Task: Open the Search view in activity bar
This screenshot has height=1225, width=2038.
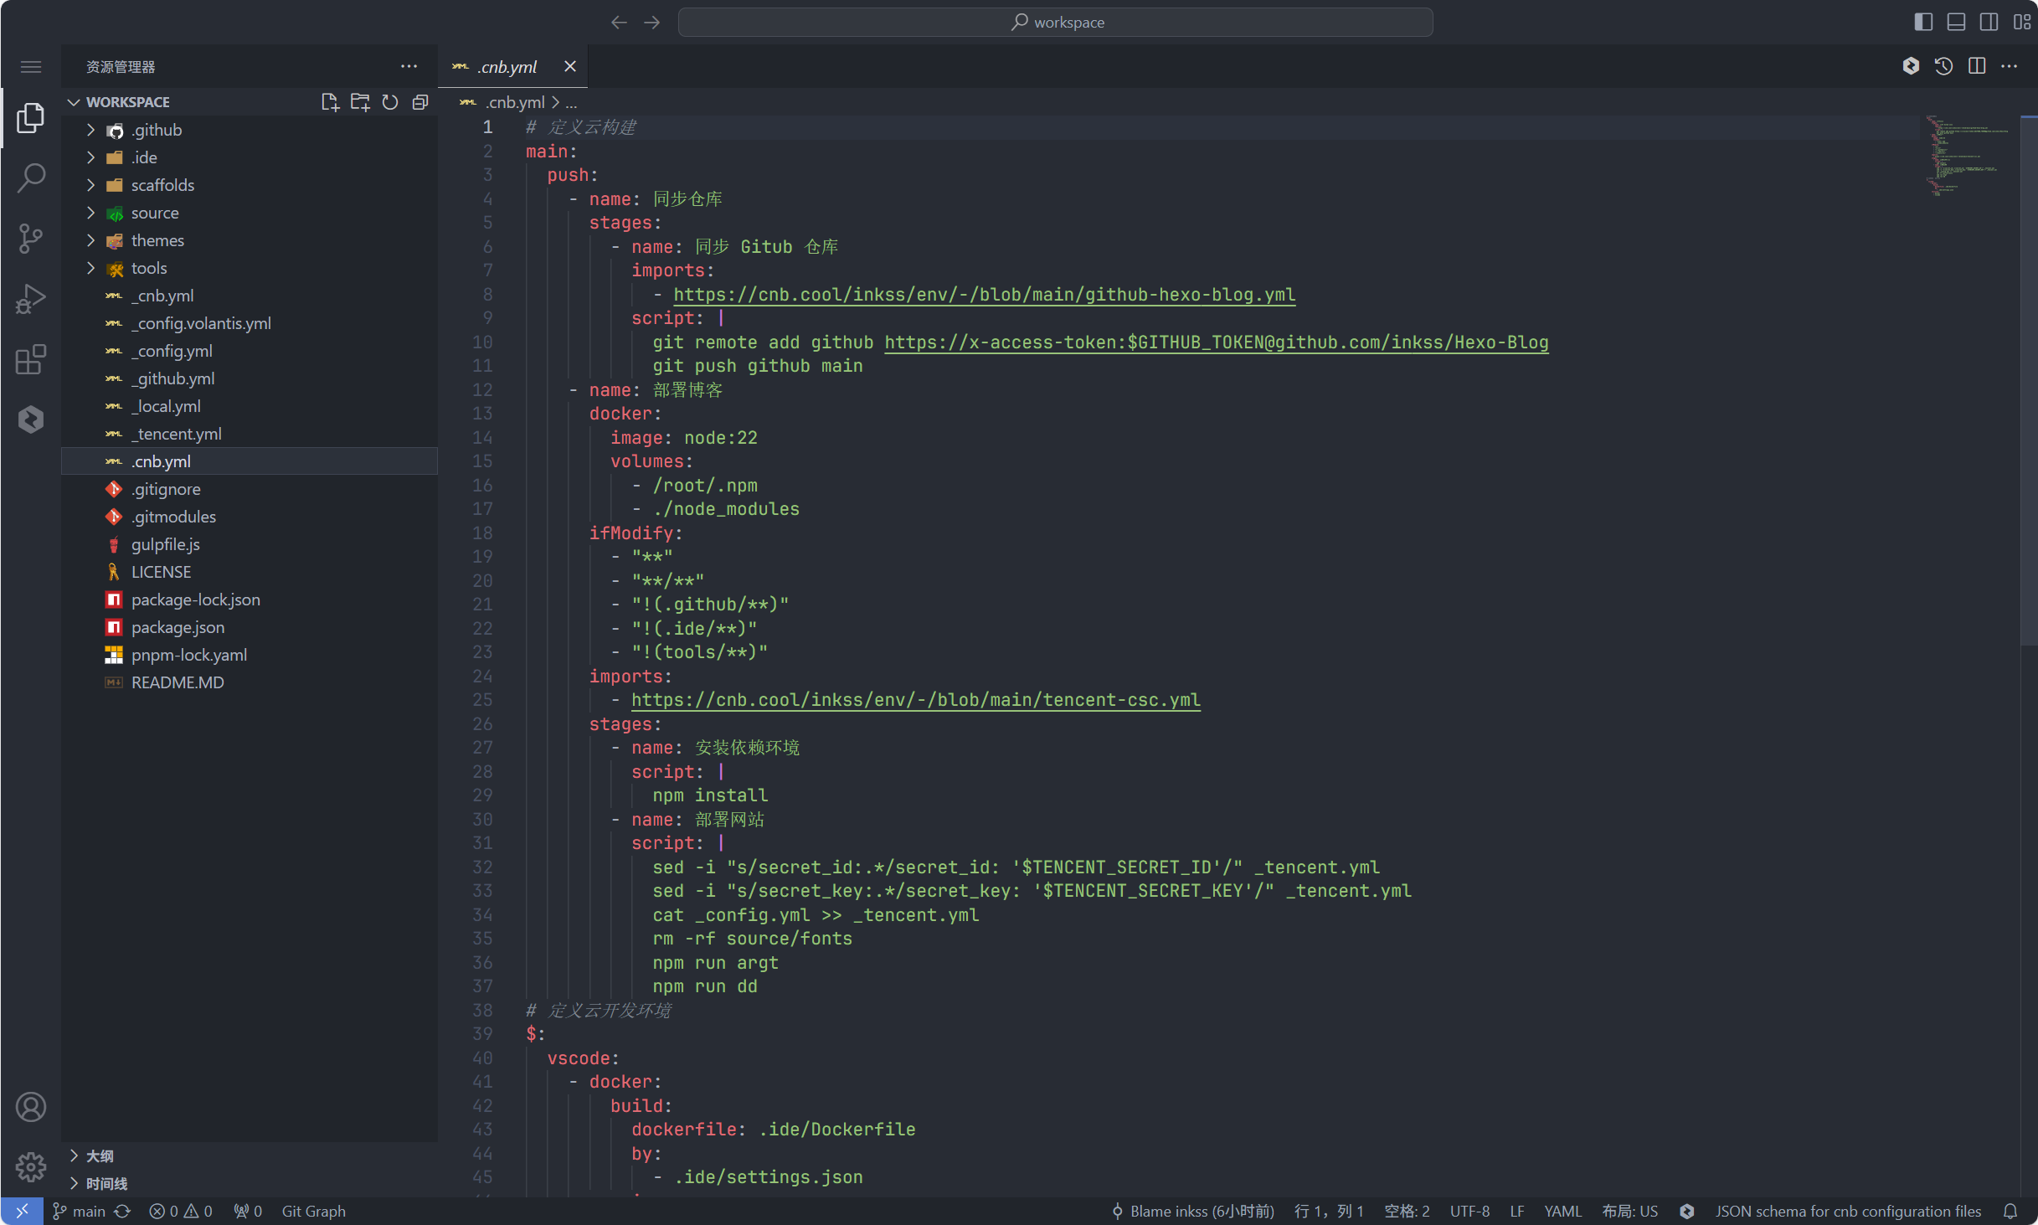Action: click(31, 178)
